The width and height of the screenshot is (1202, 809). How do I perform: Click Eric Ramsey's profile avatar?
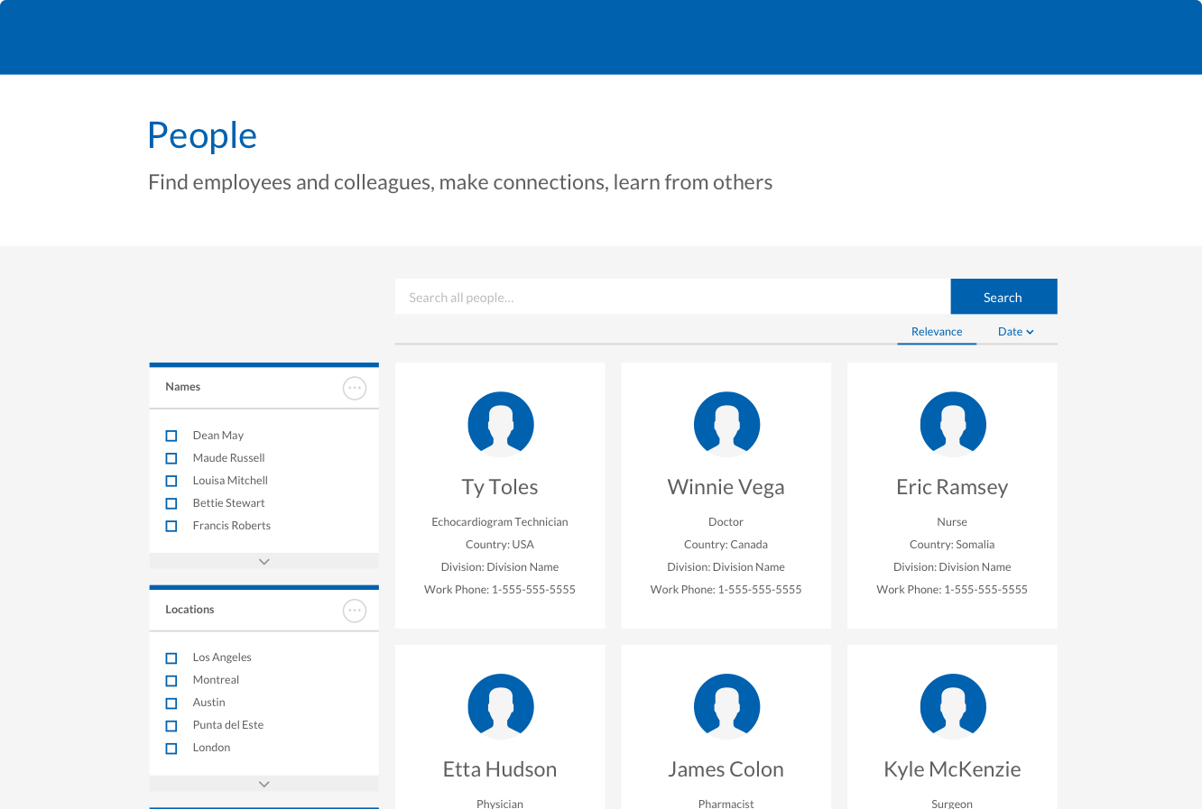(952, 424)
